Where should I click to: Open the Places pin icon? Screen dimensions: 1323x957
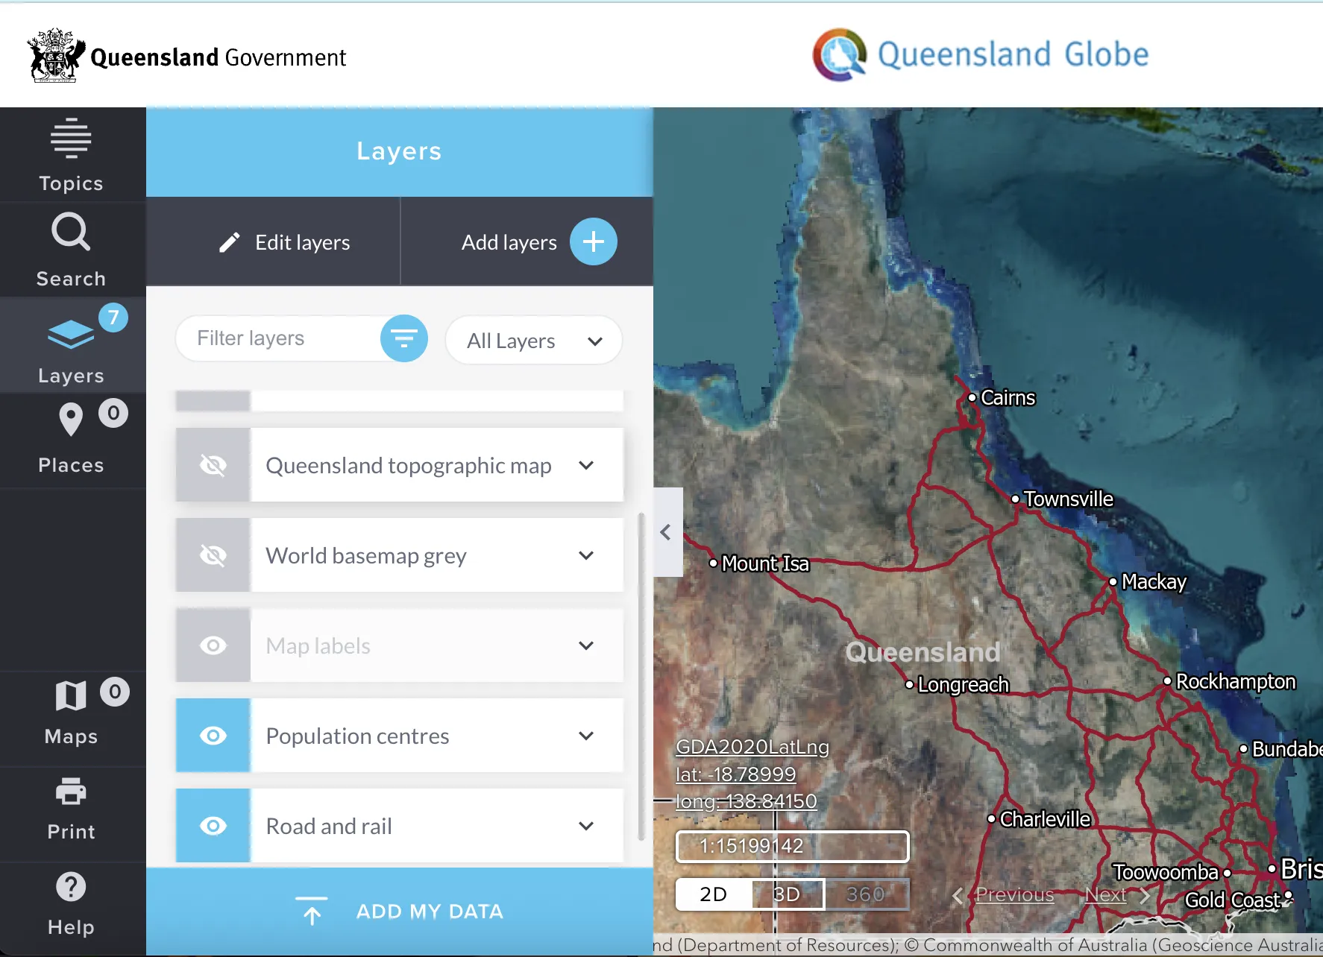(x=71, y=419)
